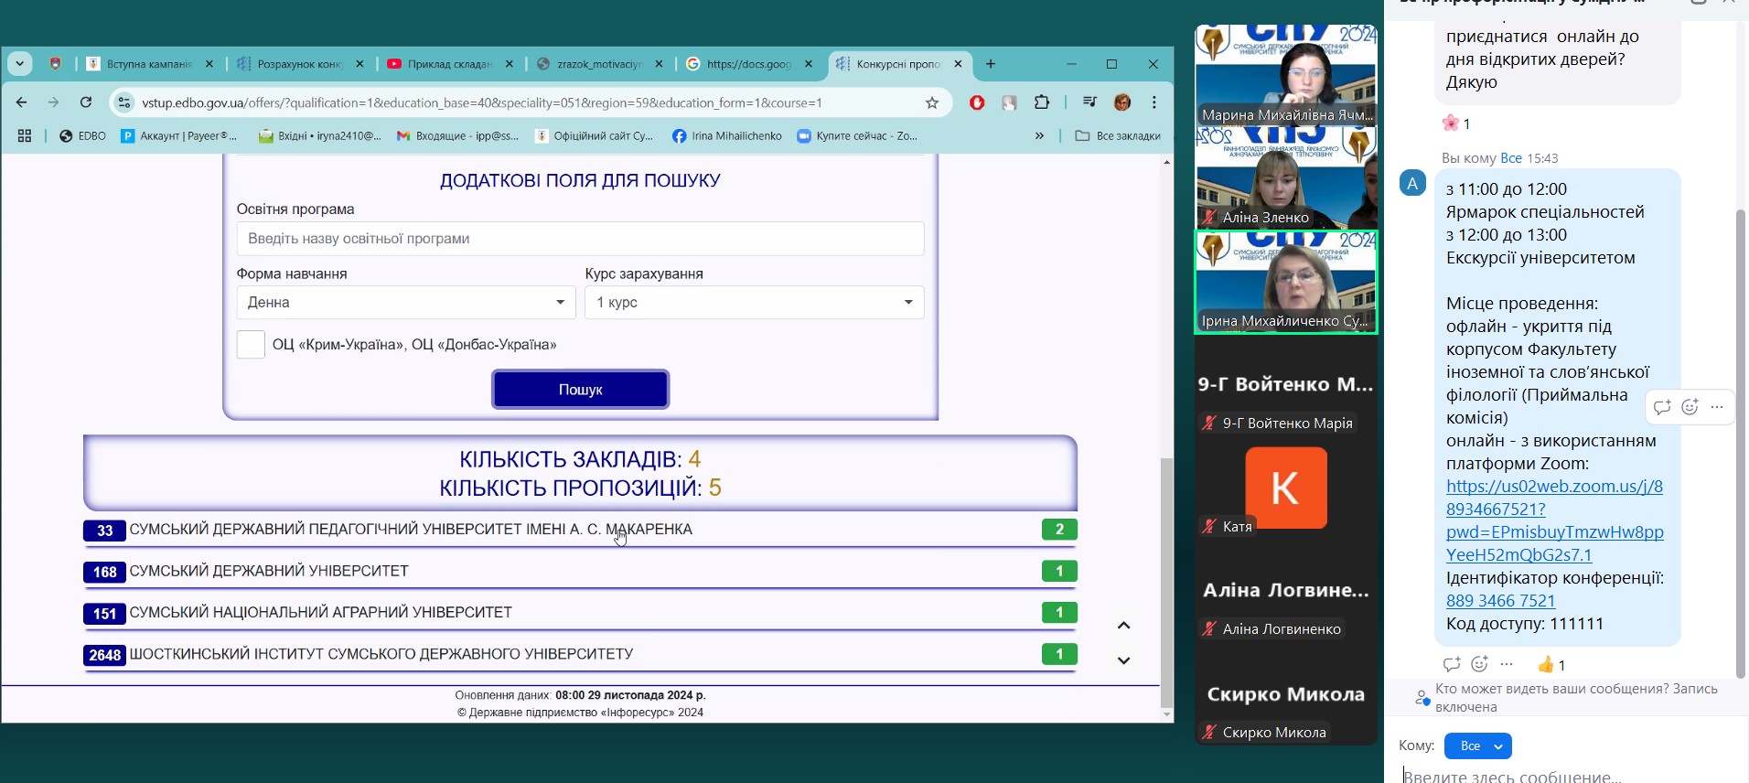Click the red Opera-style extension icon
This screenshot has height=783, width=1749.
977,102
